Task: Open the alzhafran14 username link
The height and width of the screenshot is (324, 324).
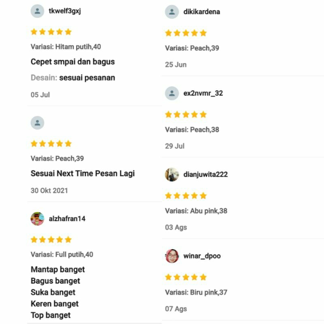Action: (67, 219)
